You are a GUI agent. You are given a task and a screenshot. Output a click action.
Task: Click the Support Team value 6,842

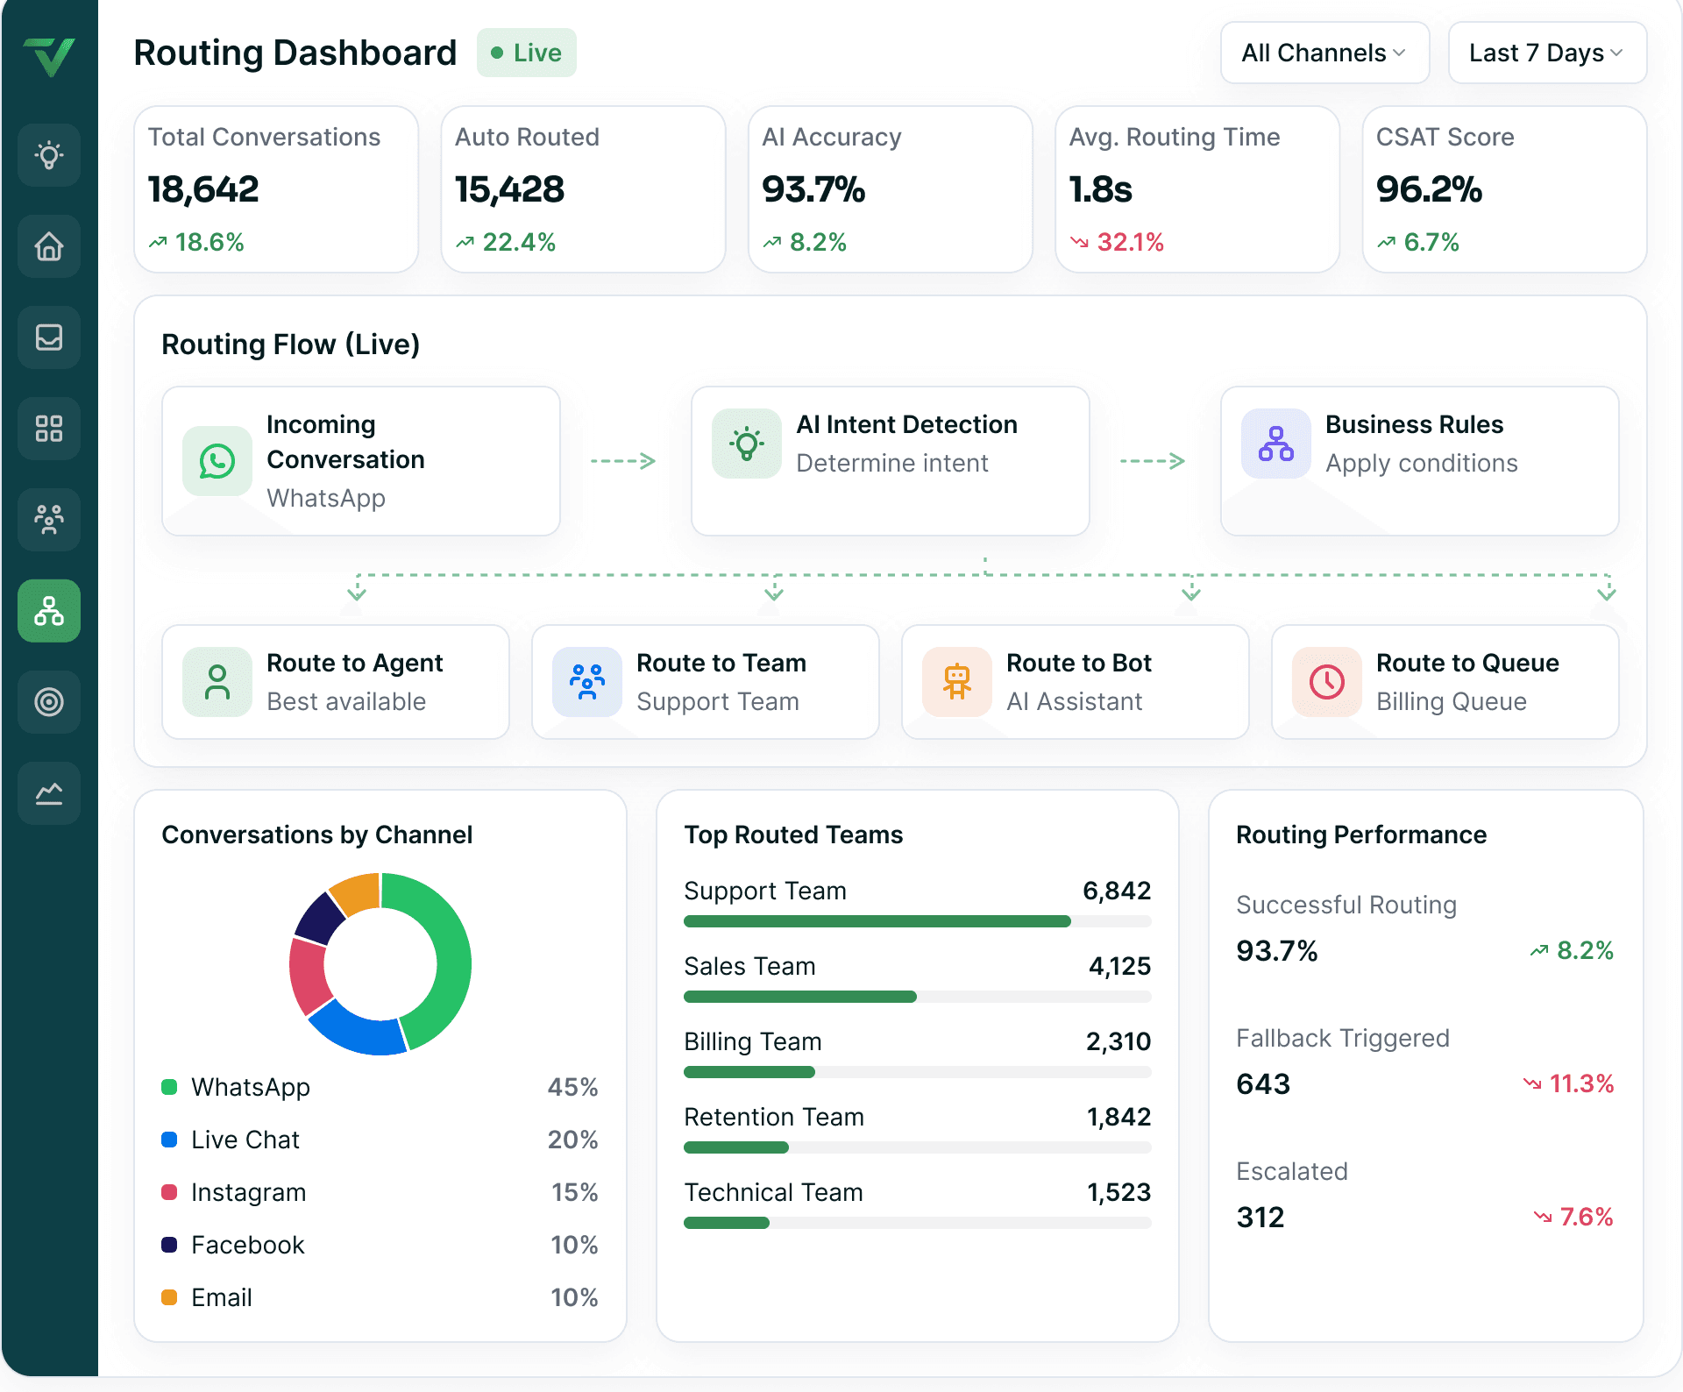point(1117,891)
